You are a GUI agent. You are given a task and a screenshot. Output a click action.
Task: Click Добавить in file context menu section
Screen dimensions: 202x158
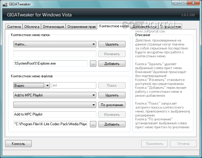click(112, 124)
